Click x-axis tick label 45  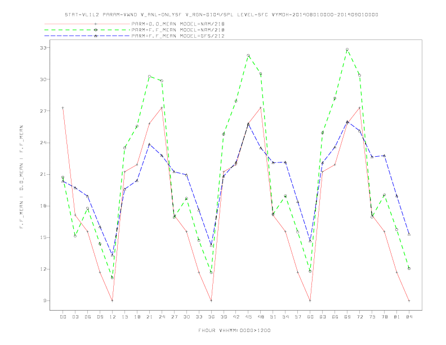248,317
